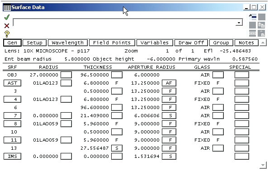Screen dimensions: 269x171
Task: Click the aperture radius value 1.531694
Action: tap(147, 157)
